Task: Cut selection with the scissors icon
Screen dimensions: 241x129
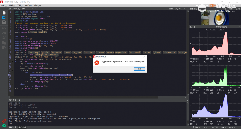Action: coord(4,38)
